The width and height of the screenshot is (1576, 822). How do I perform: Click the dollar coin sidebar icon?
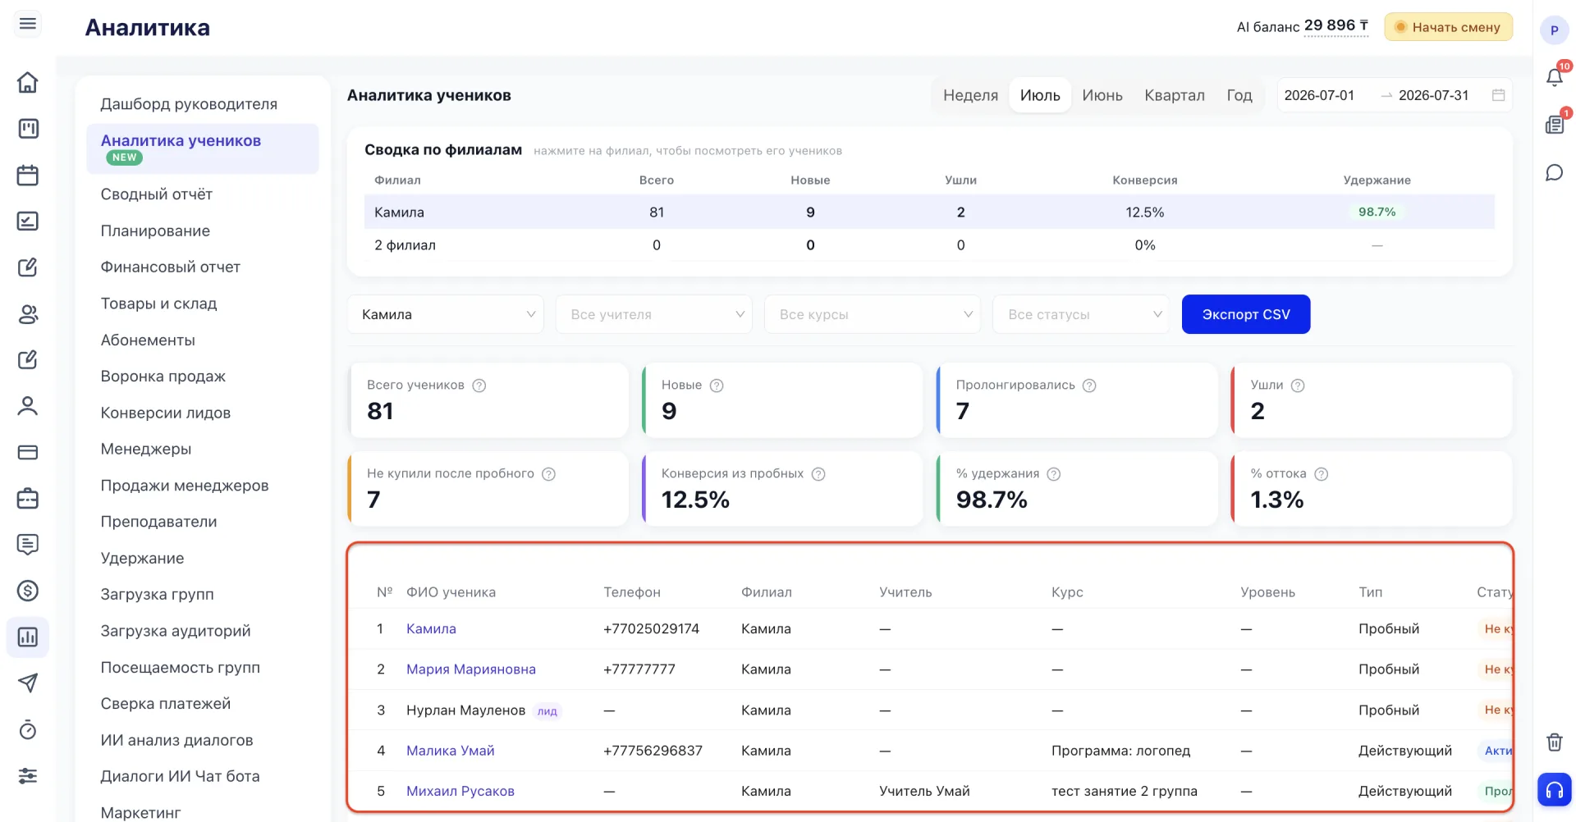(28, 590)
